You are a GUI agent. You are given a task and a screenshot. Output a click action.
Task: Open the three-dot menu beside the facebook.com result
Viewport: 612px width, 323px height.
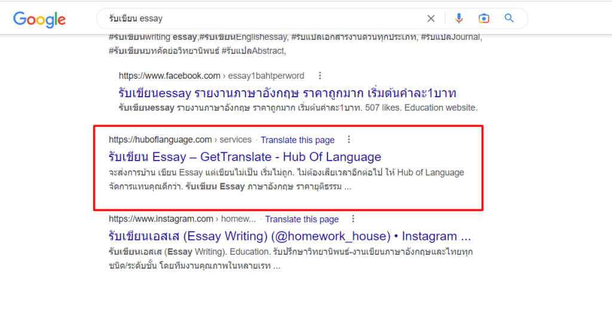tap(320, 76)
